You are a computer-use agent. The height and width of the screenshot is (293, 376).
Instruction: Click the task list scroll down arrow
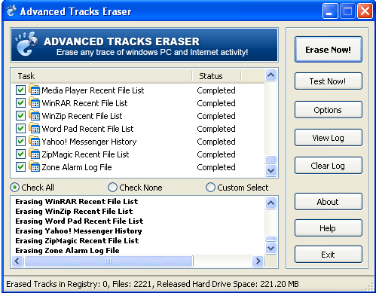[x=271, y=171]
